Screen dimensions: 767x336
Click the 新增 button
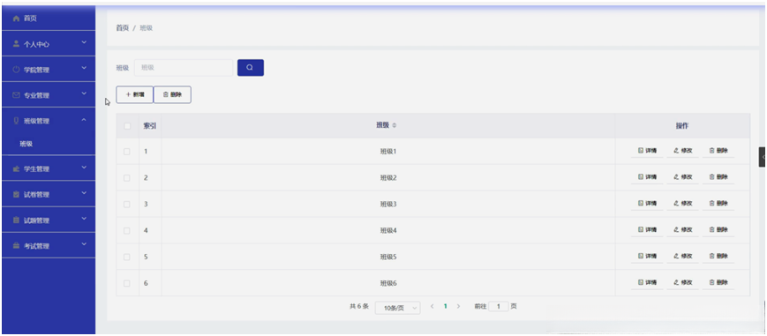coord(134,95)
